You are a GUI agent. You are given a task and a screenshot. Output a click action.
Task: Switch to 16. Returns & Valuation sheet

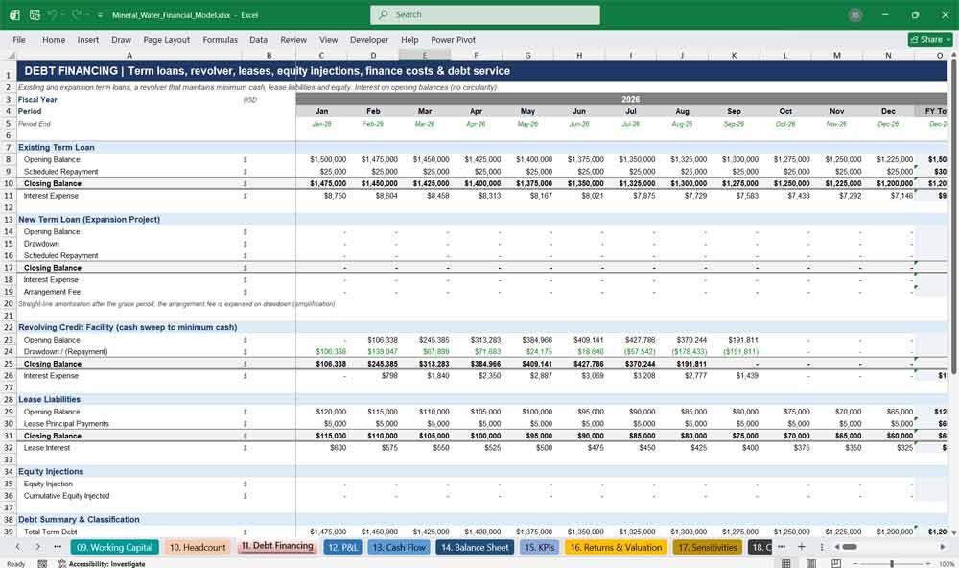616,547
